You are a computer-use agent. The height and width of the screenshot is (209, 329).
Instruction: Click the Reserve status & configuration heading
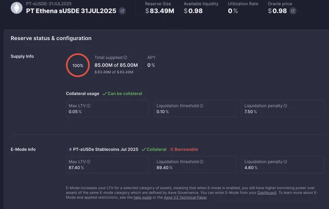click(51, 38)
